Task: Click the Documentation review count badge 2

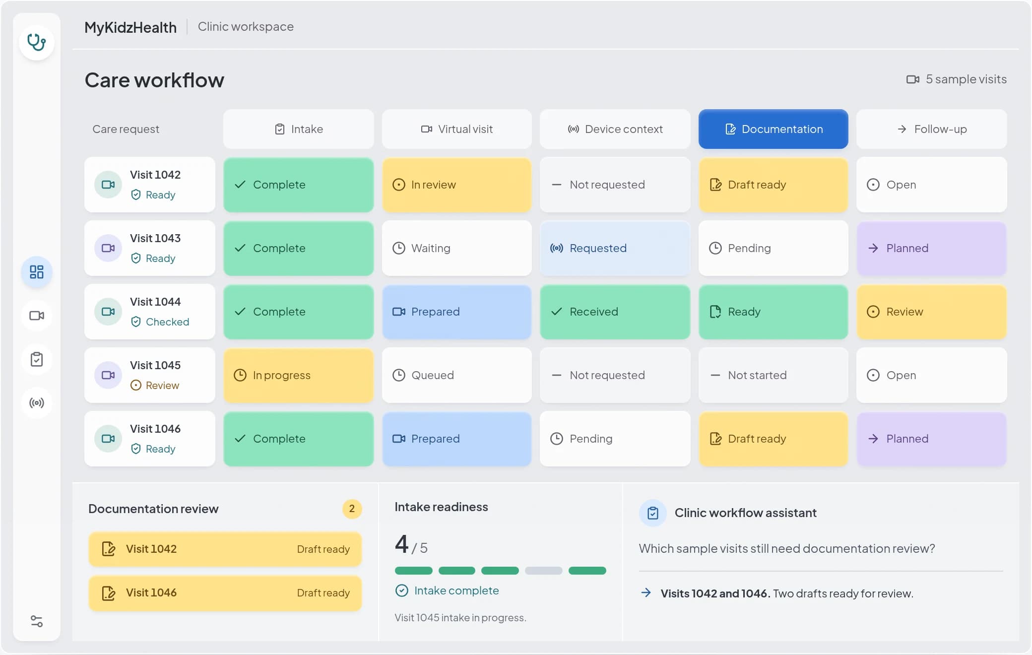Action: coord(352,509)
